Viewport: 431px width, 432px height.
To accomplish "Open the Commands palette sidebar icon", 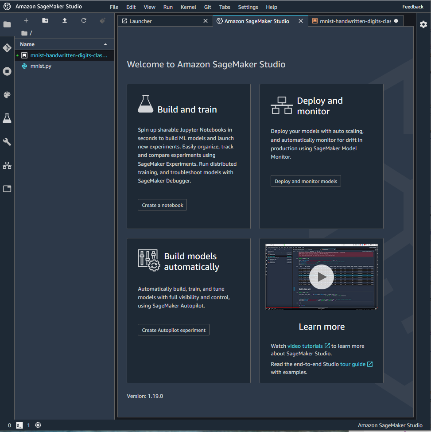I will (7, 95).
